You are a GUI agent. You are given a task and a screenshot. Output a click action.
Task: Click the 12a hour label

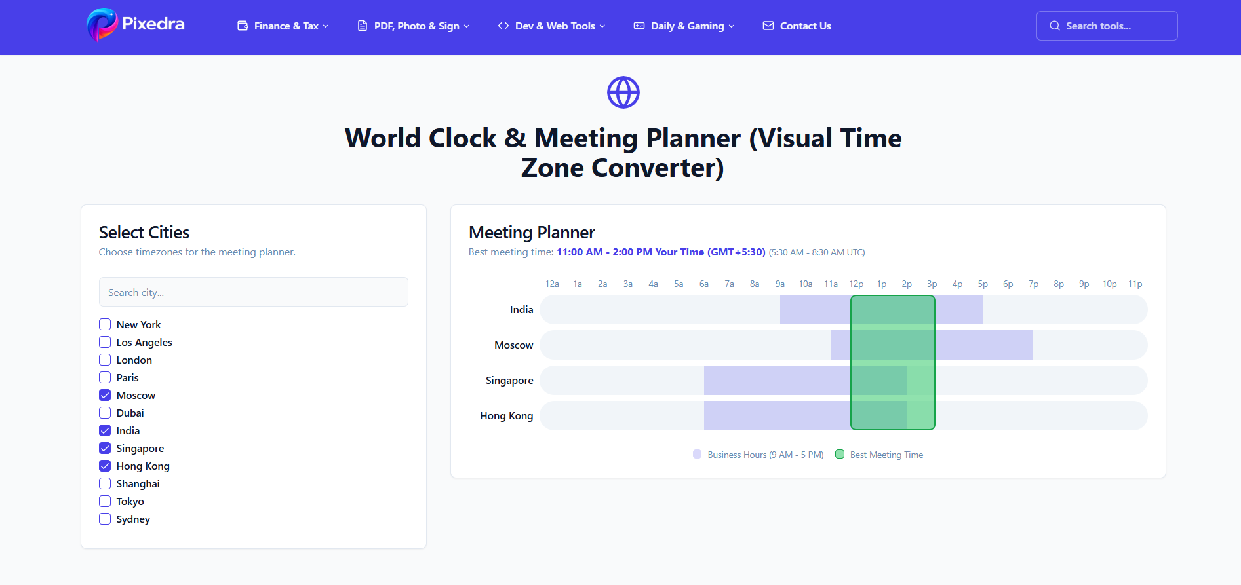552,284
